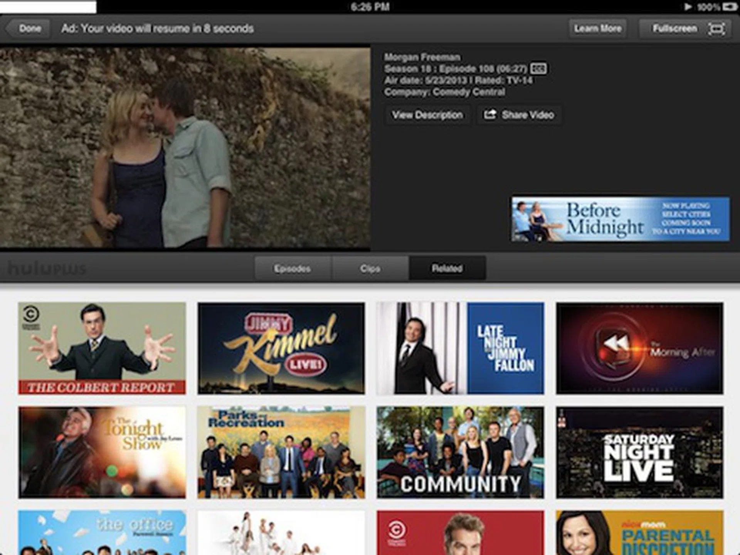Click the View Description button
740x555 pixels.
[427, 115]
